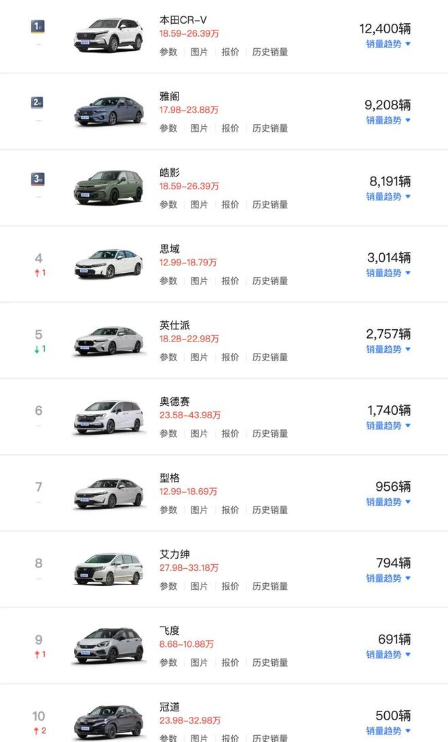Click the 飞度 car image
This screenshot has height=742, width=448.
[109, 646]
